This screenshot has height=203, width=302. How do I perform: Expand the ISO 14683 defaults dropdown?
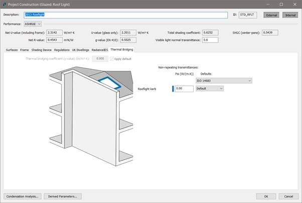[x=223, y=80]
